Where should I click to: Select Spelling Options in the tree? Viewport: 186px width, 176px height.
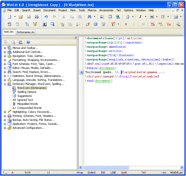(x=26, y=92)
